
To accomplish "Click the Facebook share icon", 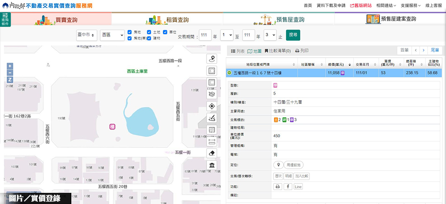I will point(288,187).
